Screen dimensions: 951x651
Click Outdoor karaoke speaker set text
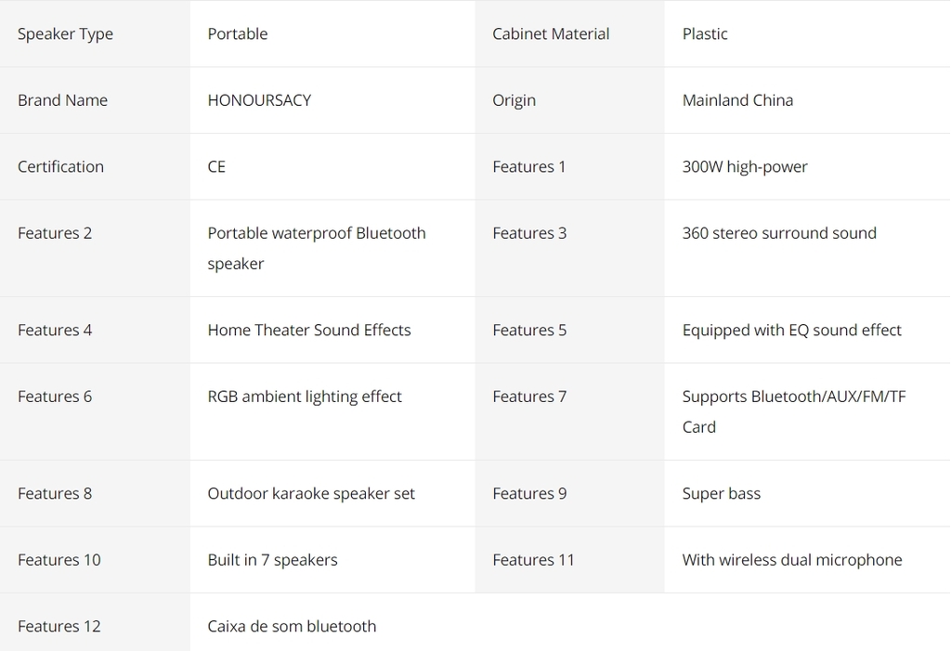(x=311, y=494)
